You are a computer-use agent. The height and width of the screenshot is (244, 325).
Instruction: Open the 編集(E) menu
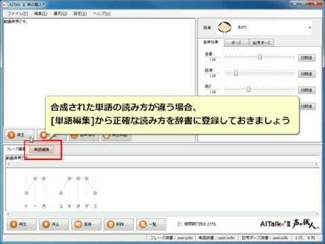tap(41, 14)
